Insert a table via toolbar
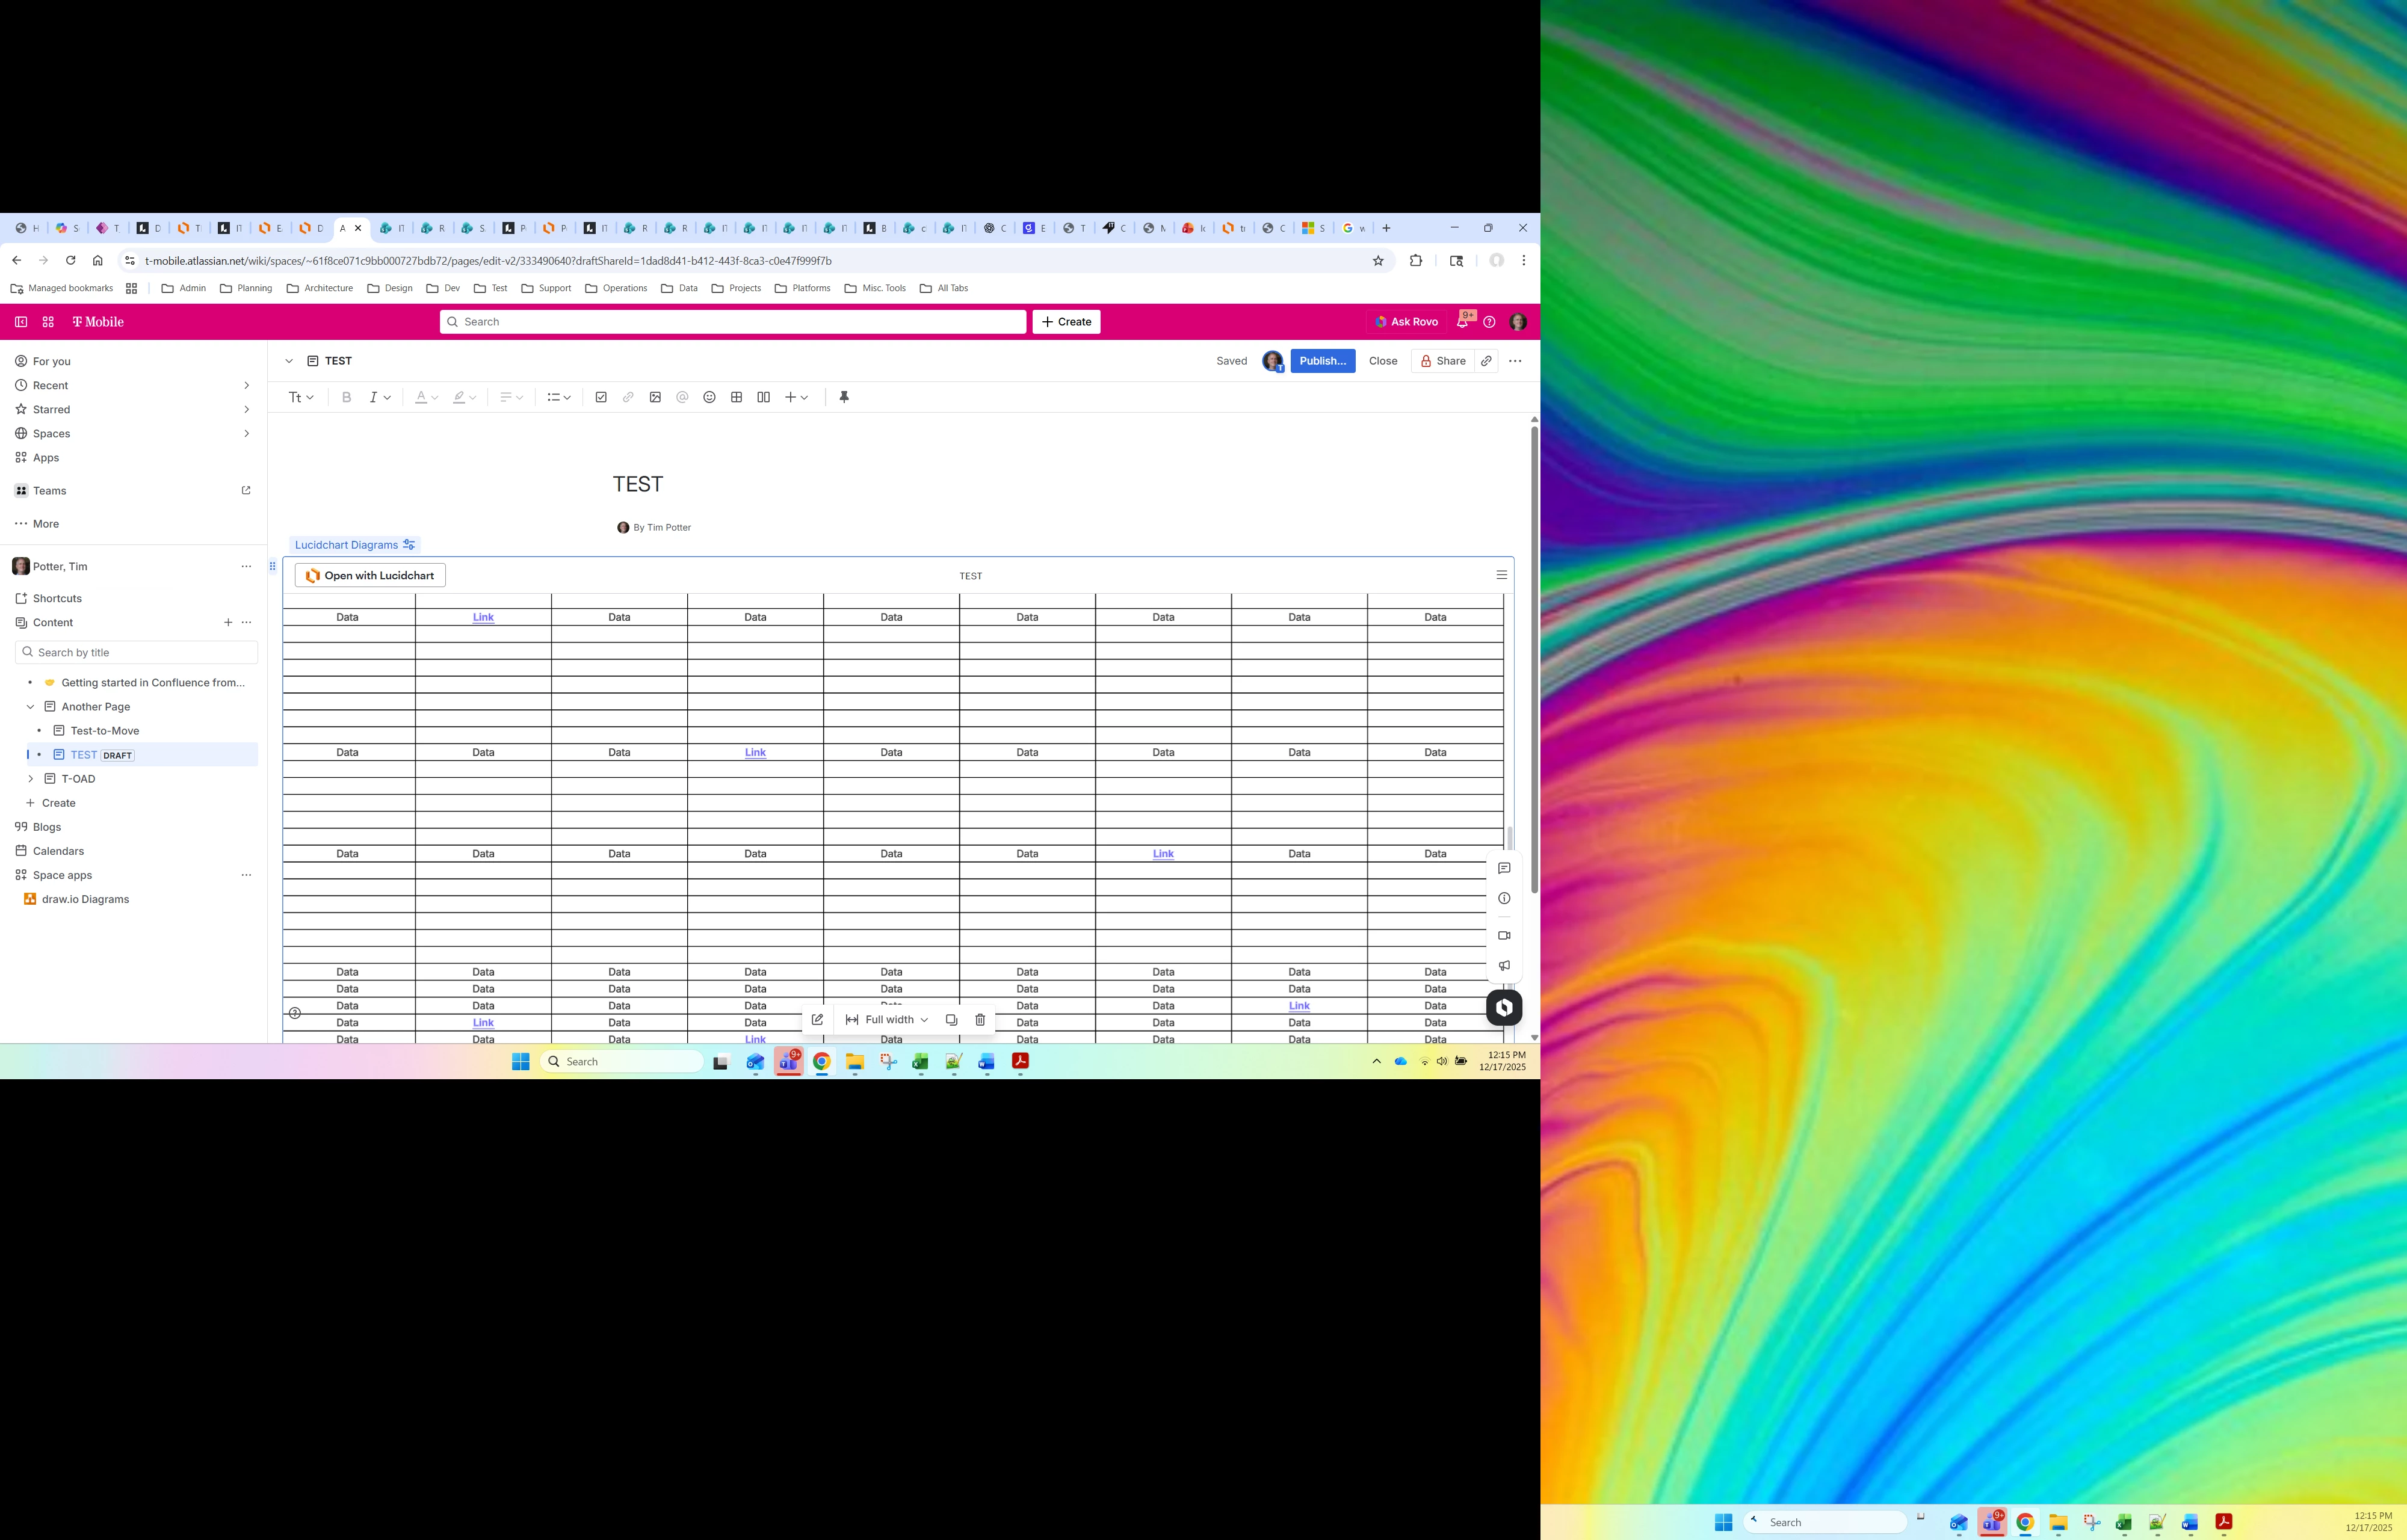The width and height of the screenshot is (2407, 1540). (736, 397)
